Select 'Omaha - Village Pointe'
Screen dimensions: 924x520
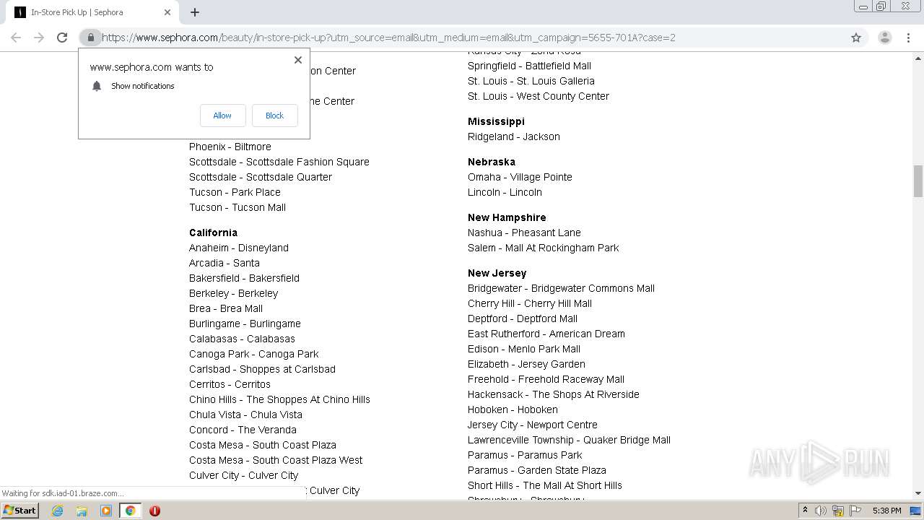(x=520, y=177)
